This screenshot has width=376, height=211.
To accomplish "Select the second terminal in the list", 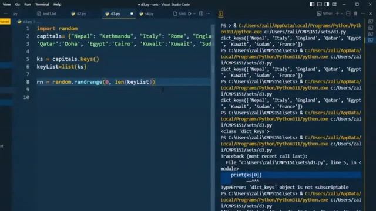I will tap(371, 28).
